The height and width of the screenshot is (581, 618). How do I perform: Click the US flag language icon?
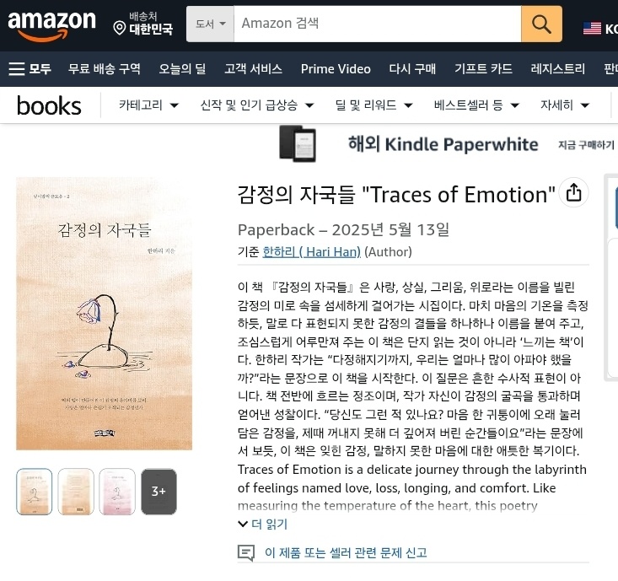click(x=592, y=29)
